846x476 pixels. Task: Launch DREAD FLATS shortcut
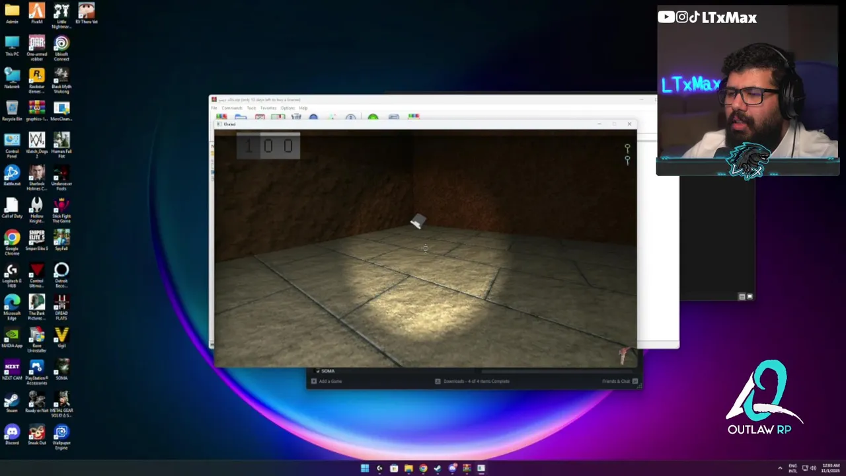61,307
